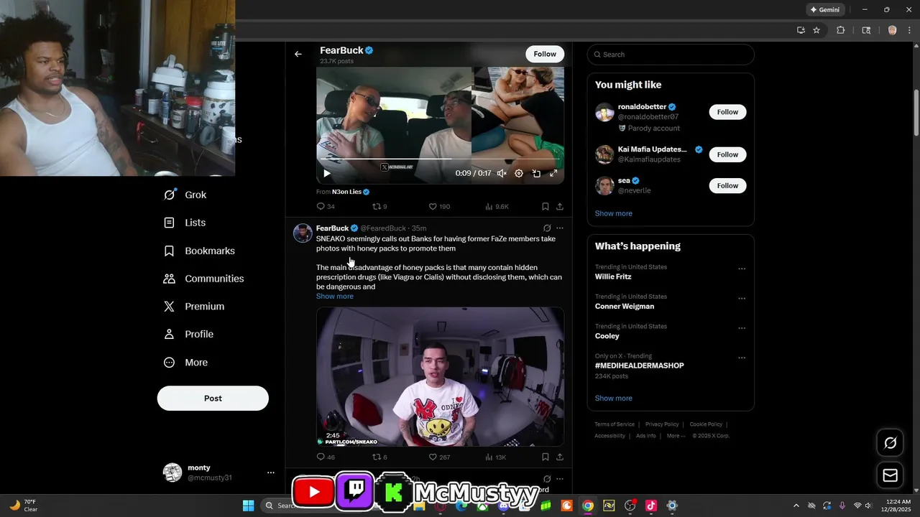Image resolution: width=920 pixels, height=517 pixels.
Task: Open the three-dot menu on SNEAKO post
Action: (x=560, y=228)
